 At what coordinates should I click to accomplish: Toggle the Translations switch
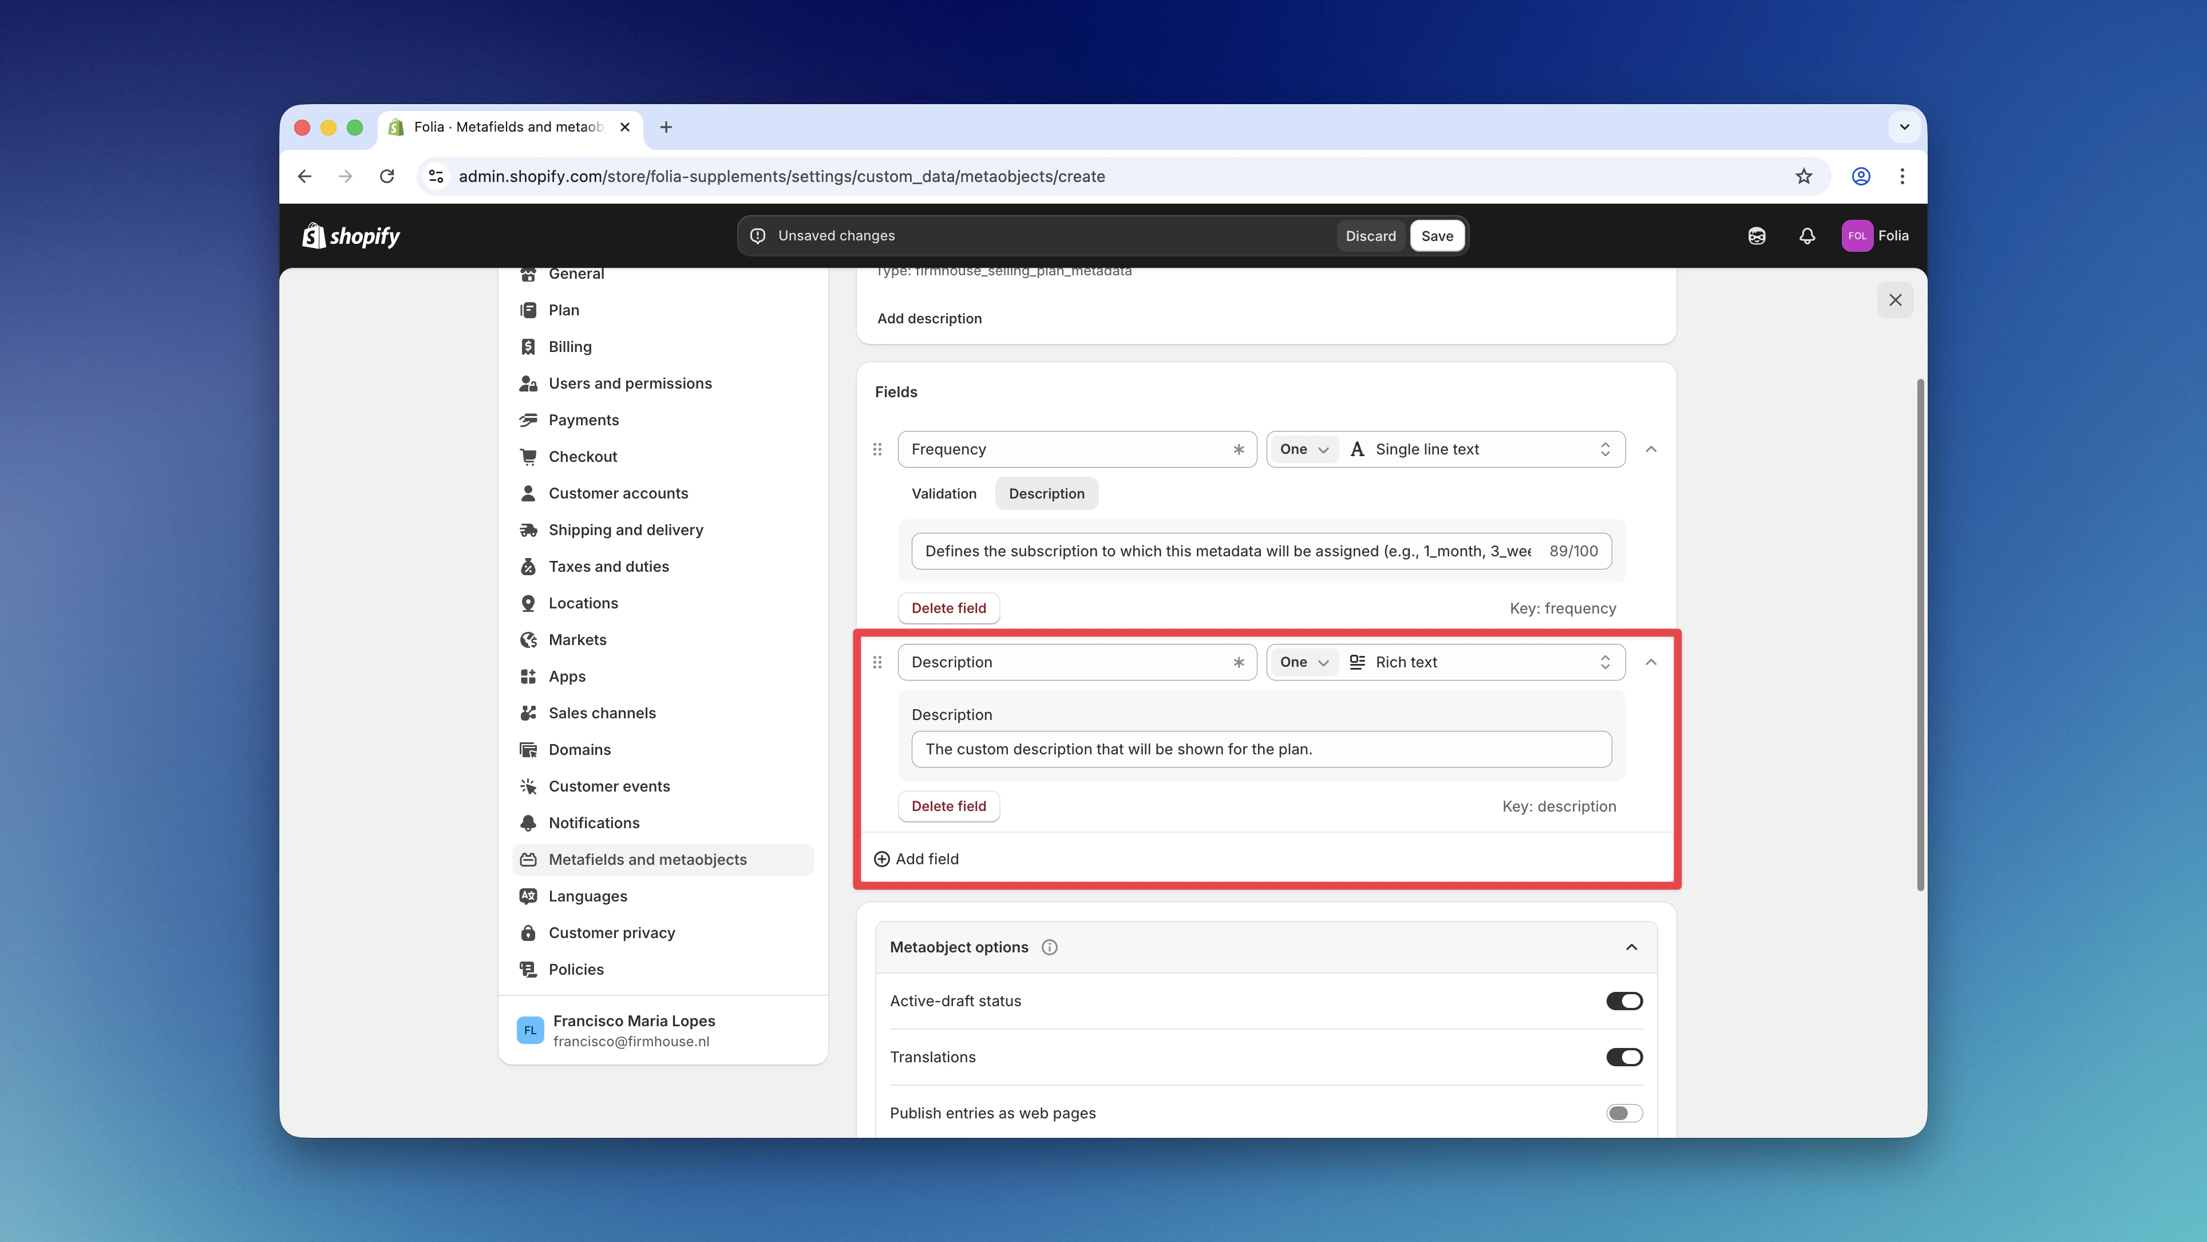(1624, 1057)
